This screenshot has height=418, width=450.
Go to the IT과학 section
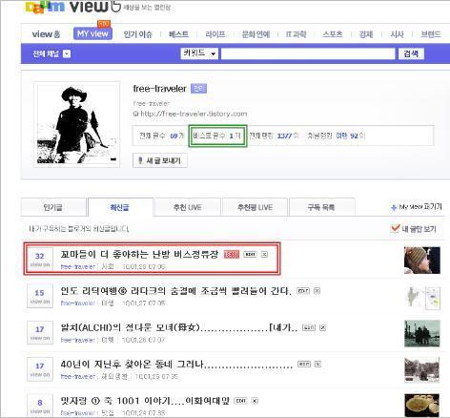pyautogui.click(x=296, y=34)
